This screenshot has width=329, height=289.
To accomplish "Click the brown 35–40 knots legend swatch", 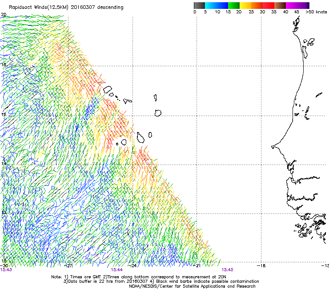I will point(280,5).
